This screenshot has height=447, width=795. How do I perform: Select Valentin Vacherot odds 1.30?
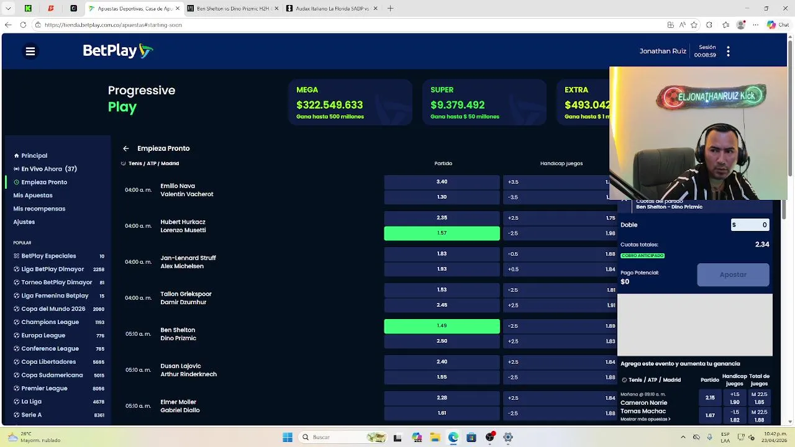[x=442, y=197]
